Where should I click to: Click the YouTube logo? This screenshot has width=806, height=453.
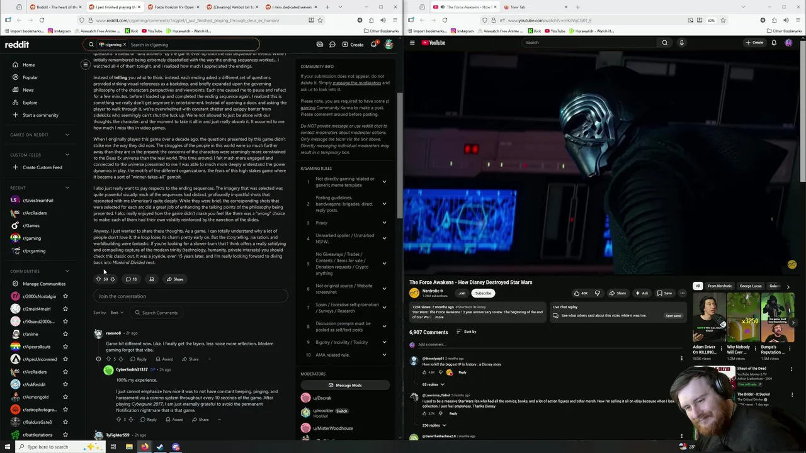point(433,43)
